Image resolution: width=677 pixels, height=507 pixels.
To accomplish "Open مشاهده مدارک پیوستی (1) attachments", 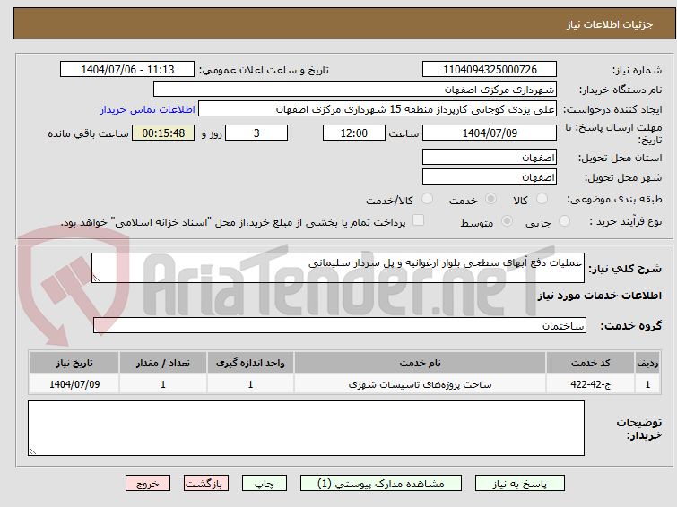I will (380, 484).
